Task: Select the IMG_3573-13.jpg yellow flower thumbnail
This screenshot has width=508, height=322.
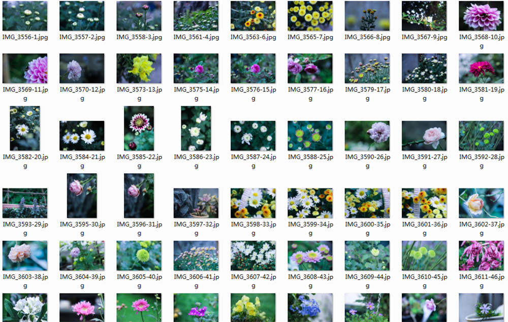Action: [139, 69]
